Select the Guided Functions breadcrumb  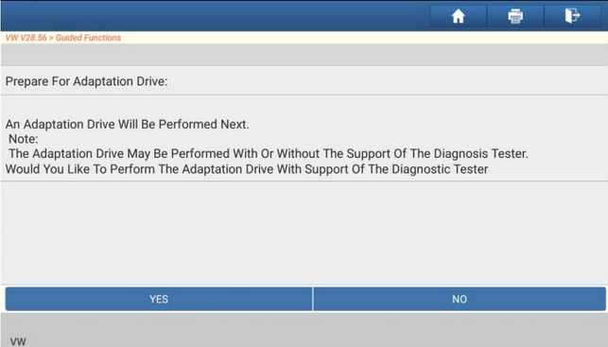click(88, 38)
